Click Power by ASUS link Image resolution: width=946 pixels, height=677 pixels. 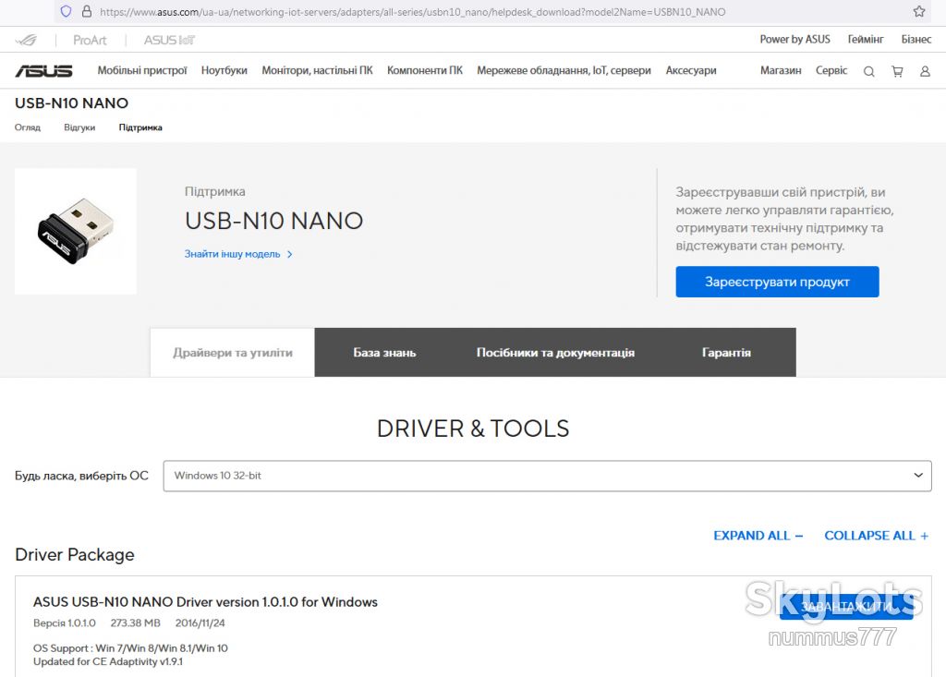click(795, 39)
